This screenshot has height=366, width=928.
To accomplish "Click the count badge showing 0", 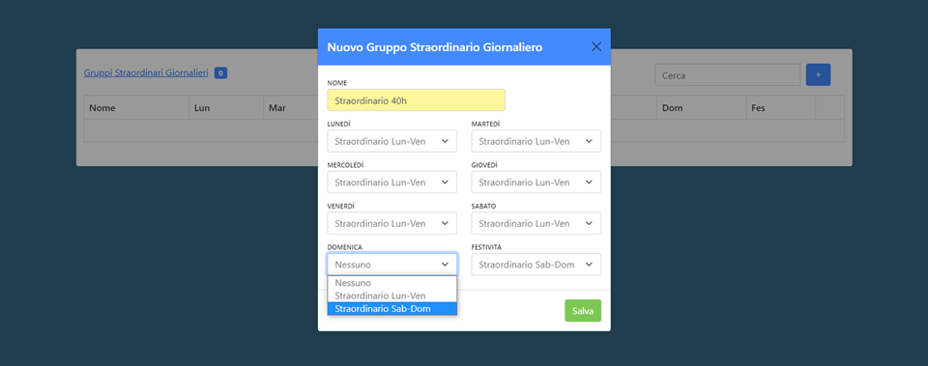I will tap(220, 73).
